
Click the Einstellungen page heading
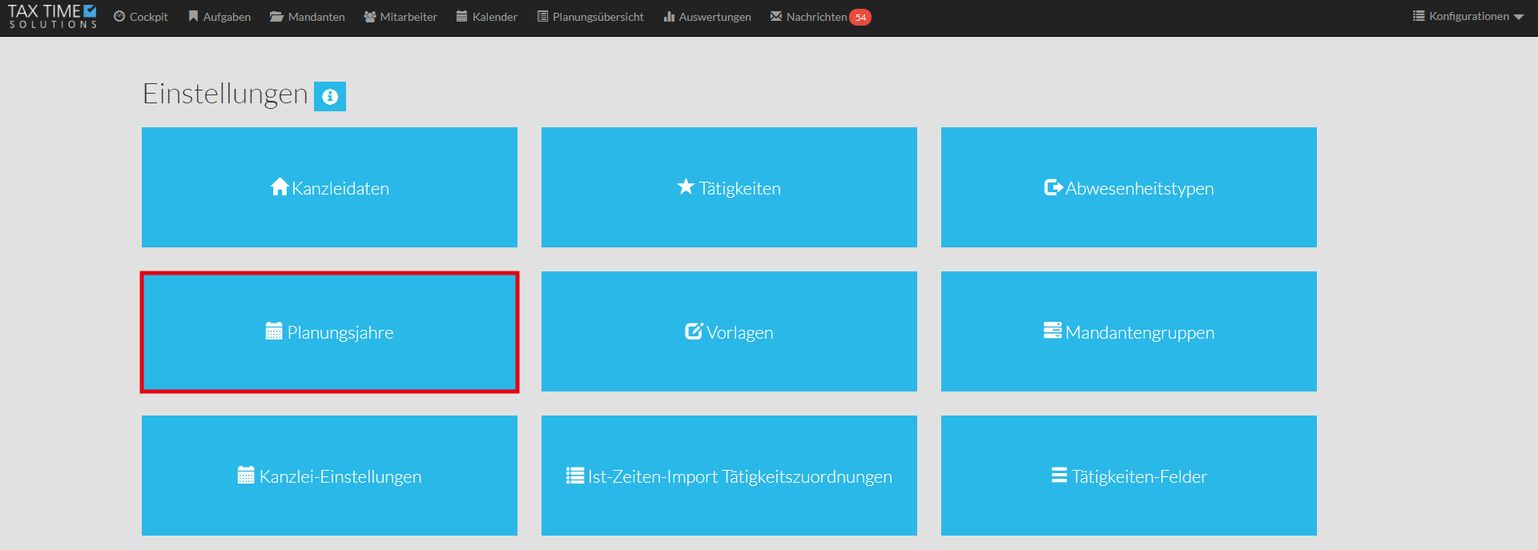click(x=225, y=94)
